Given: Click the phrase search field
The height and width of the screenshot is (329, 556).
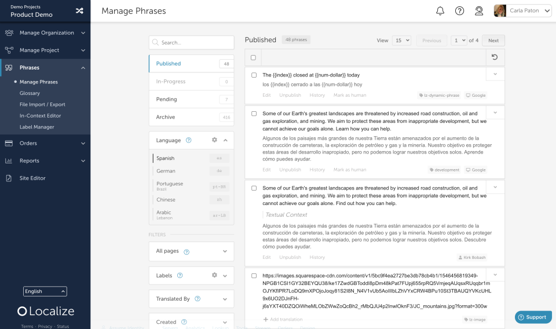Looking at the screenshot, I should pos(191,42).
